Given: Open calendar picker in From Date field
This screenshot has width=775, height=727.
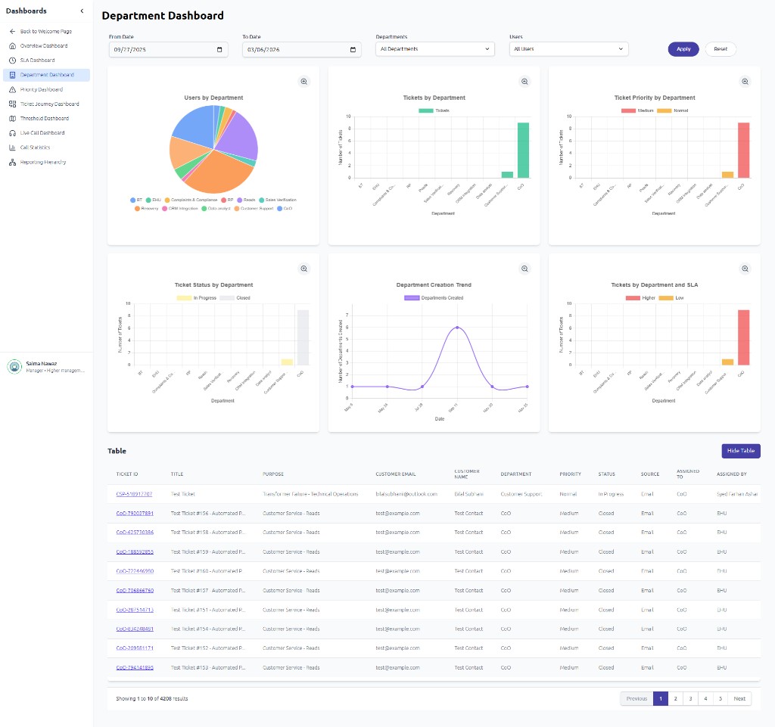Looking at the screenshot, I should (220, 49).
